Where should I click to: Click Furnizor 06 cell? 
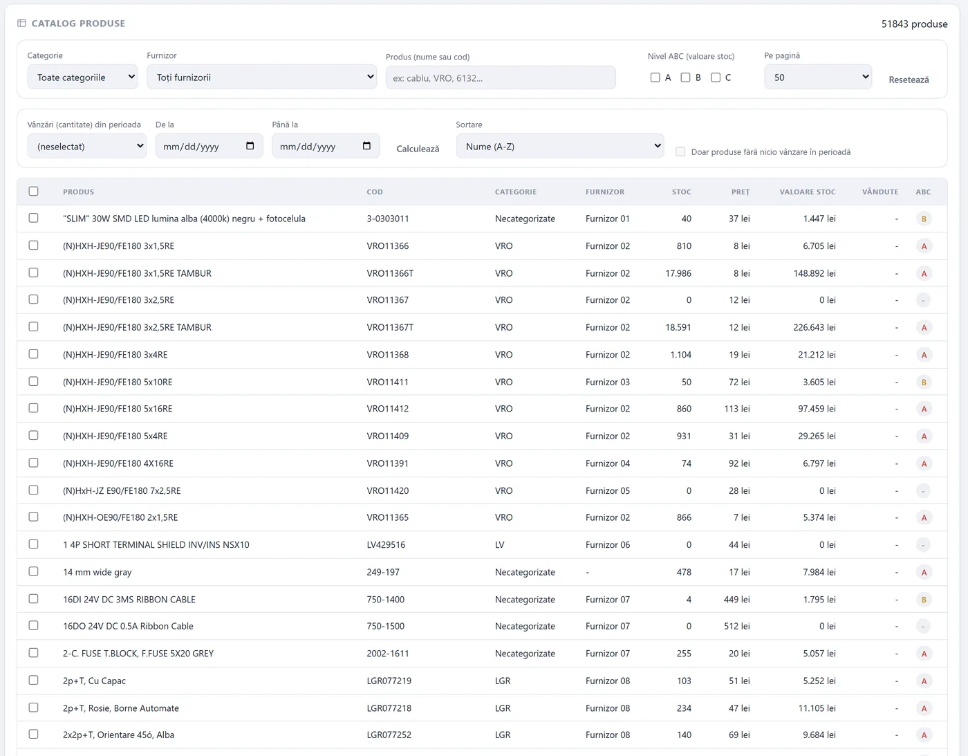[x=608, y=545]
